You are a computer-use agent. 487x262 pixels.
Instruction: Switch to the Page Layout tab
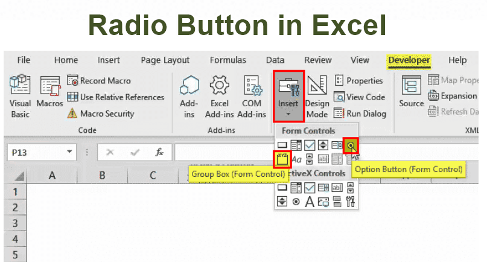click(x=165, y=60)
